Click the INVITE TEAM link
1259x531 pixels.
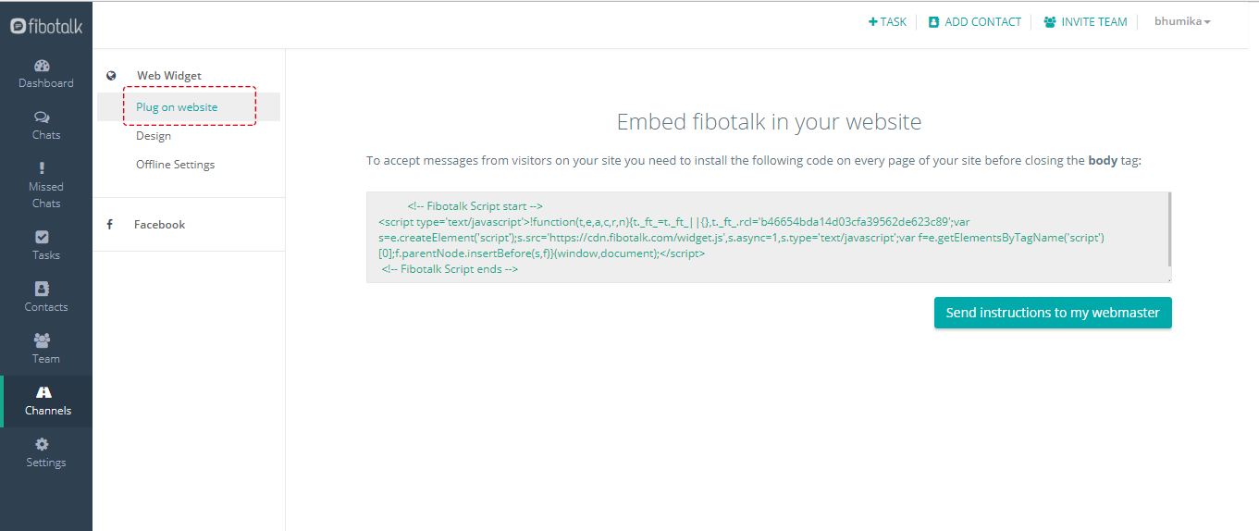pyautogui.click(x=1085, y=21)
